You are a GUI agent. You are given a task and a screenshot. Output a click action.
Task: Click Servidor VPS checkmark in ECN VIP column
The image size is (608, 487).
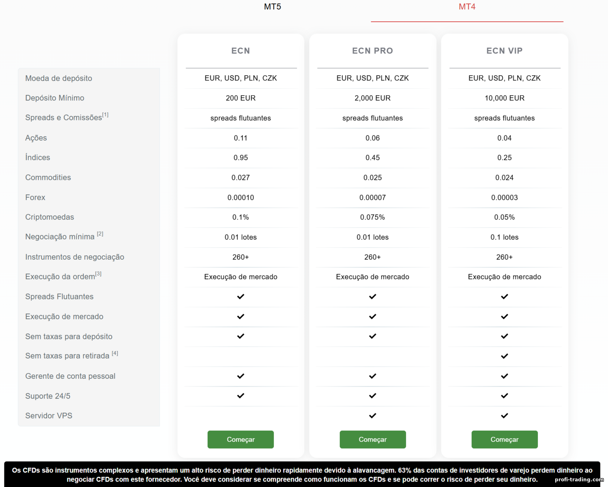point(505,416)
